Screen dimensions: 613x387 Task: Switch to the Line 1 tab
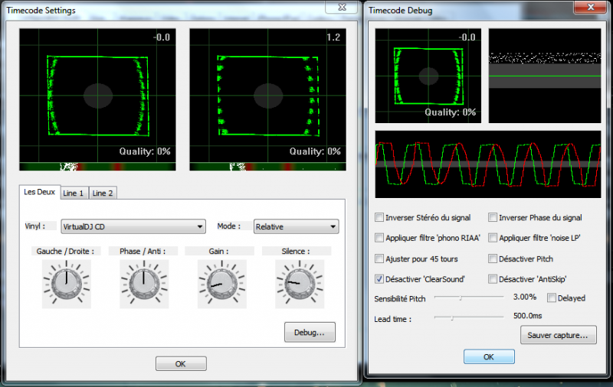(x=74, y=193)
